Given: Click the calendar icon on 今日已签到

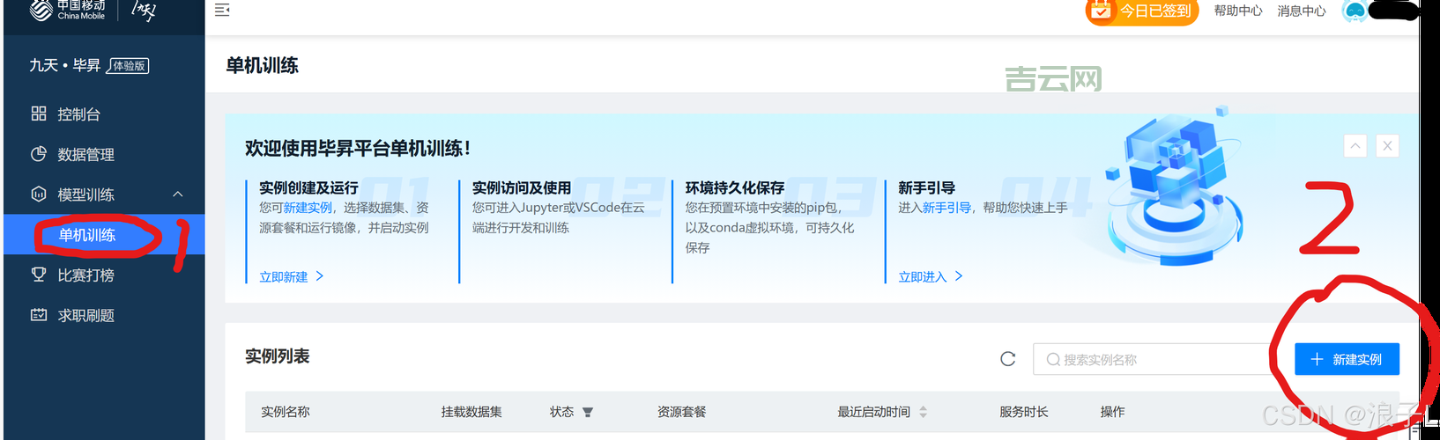Looking at the screenshot, I should point(1101,11).
